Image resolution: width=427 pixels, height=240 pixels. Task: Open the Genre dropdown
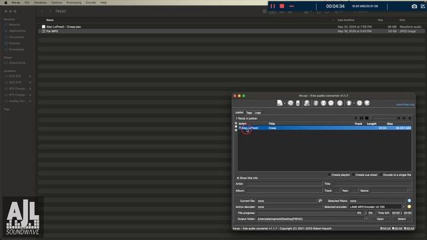pyautogui.click(x=409, y=191)
